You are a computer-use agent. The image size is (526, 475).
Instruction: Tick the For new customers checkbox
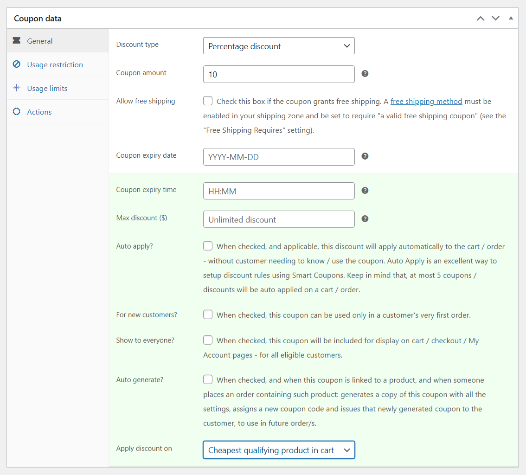[208, 315]
